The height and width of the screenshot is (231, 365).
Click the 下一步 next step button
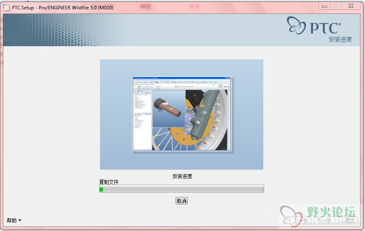coord(326,220)
